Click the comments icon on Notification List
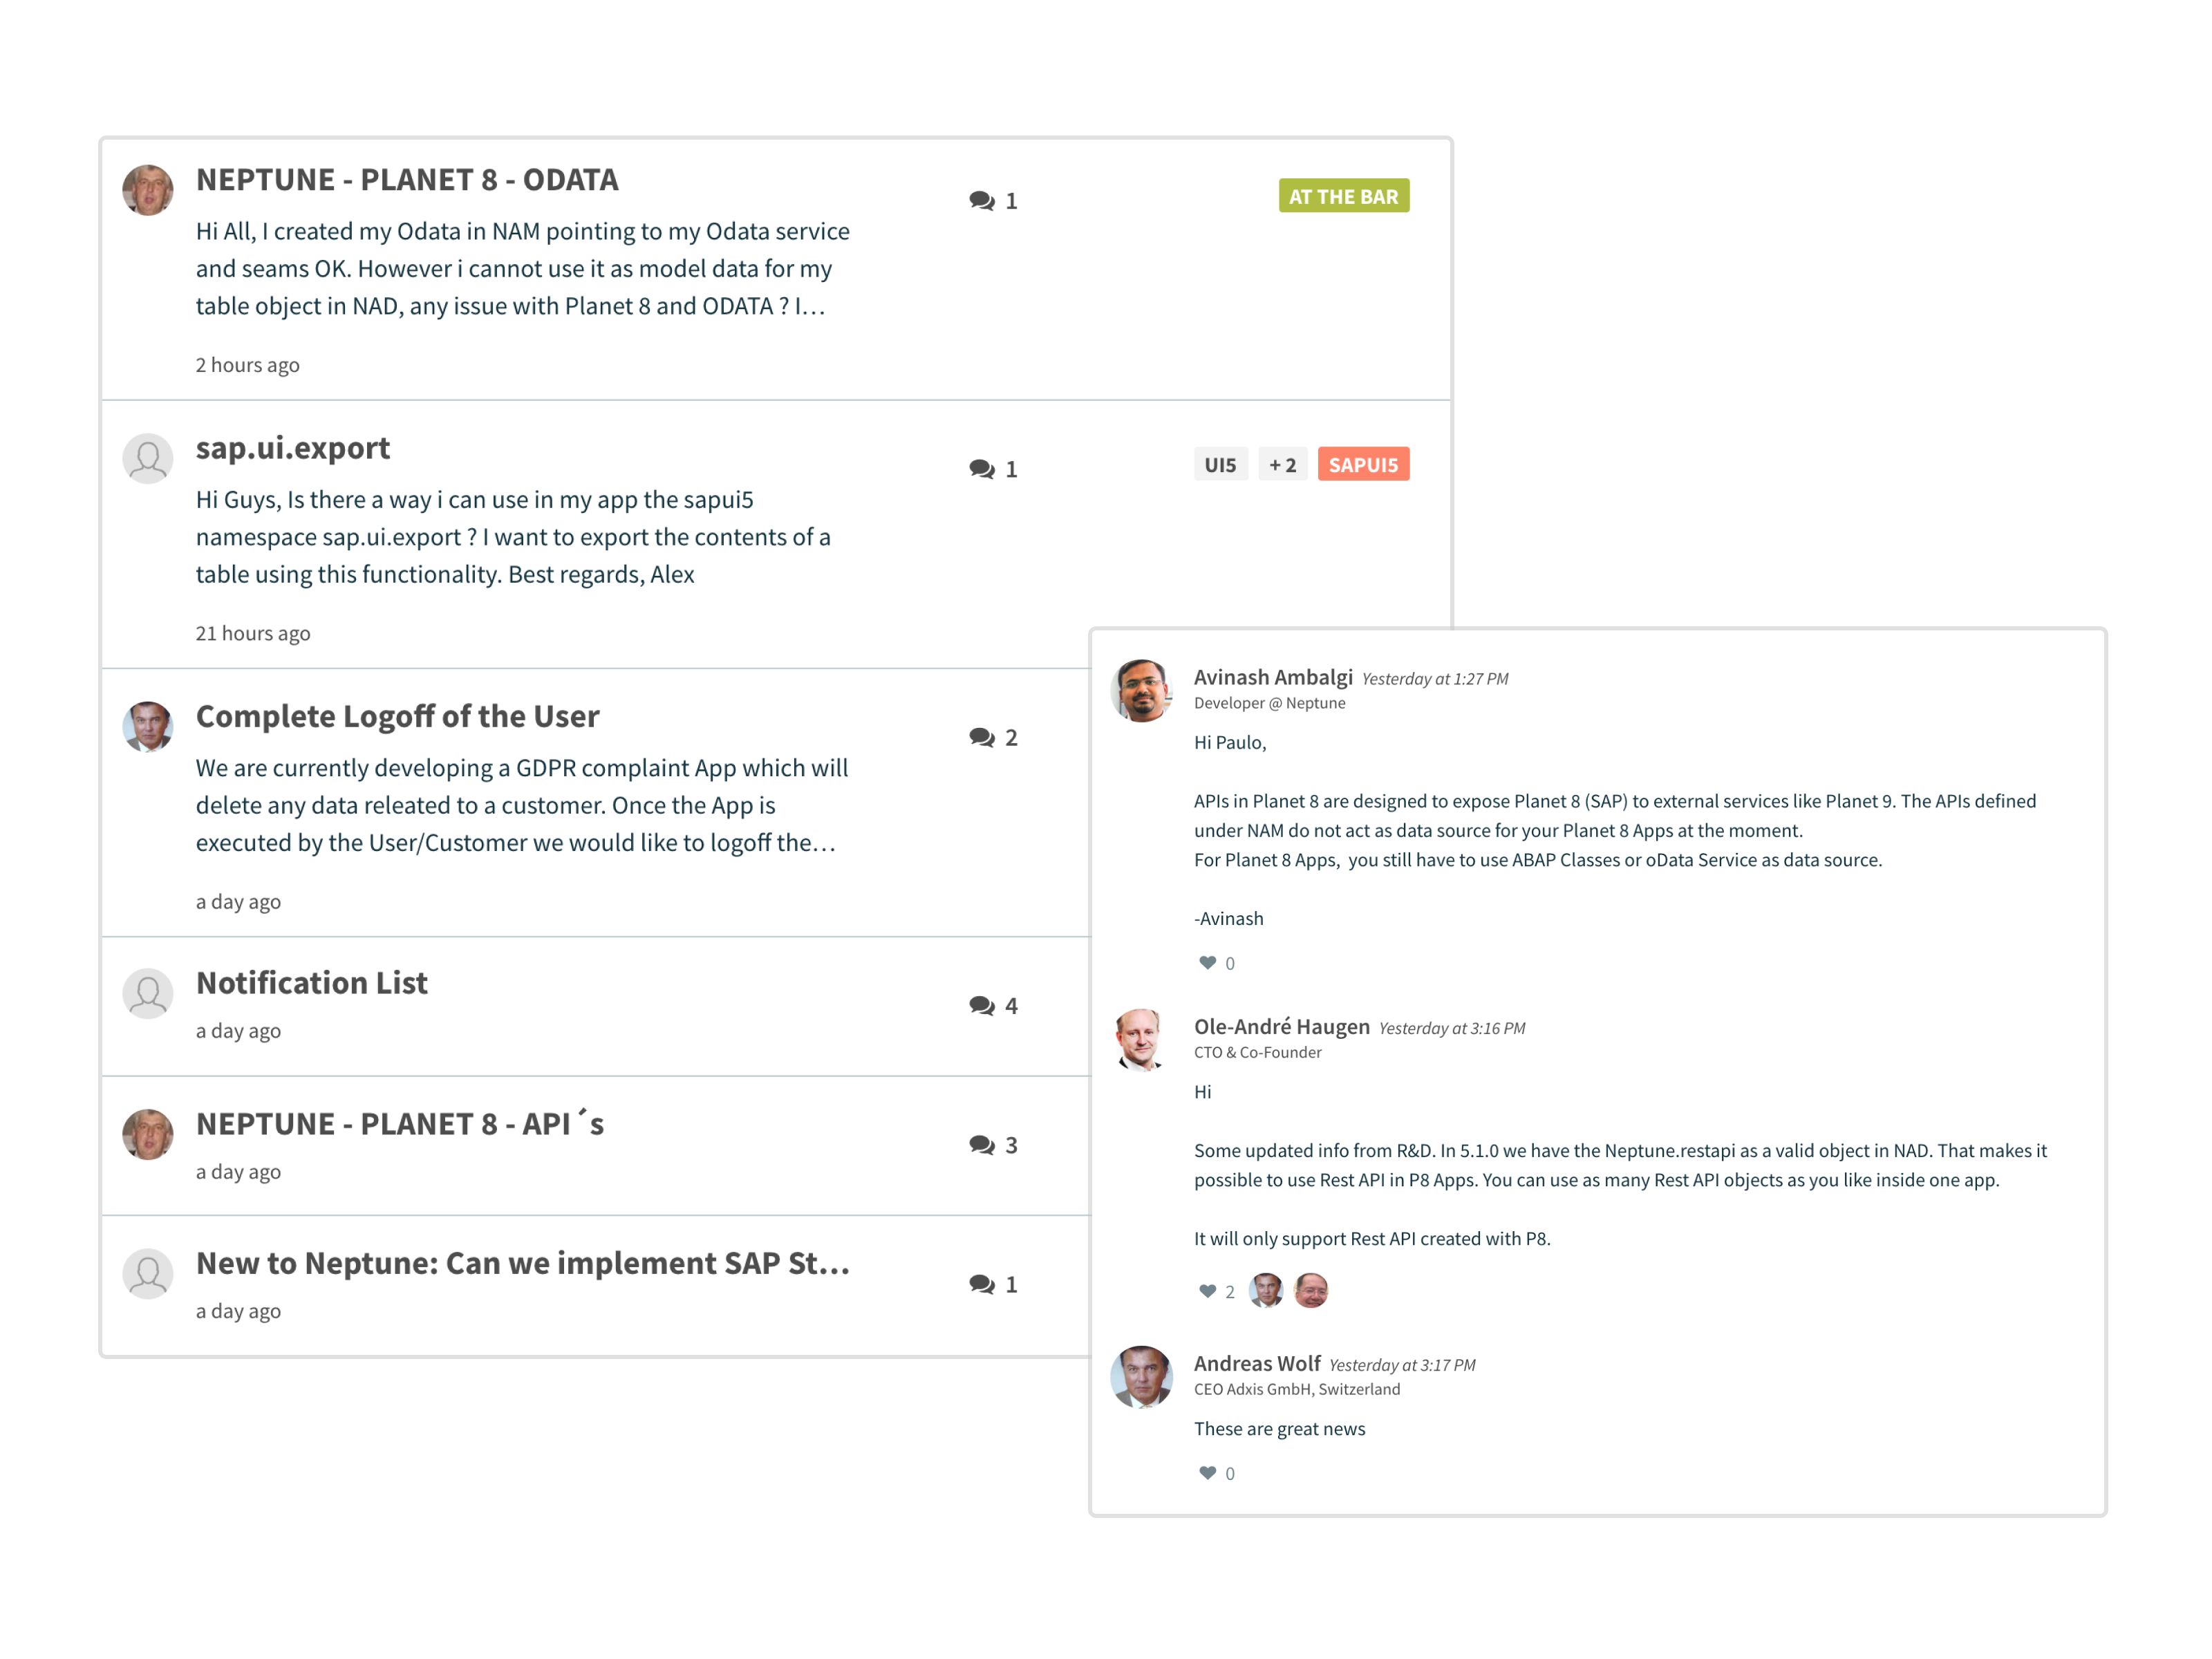The height and width of the screenshot is (1659, 2212). click(981, 1005)
